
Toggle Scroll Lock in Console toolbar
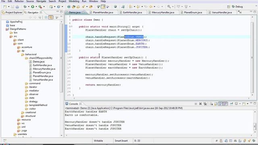click(x=216, y=104)
